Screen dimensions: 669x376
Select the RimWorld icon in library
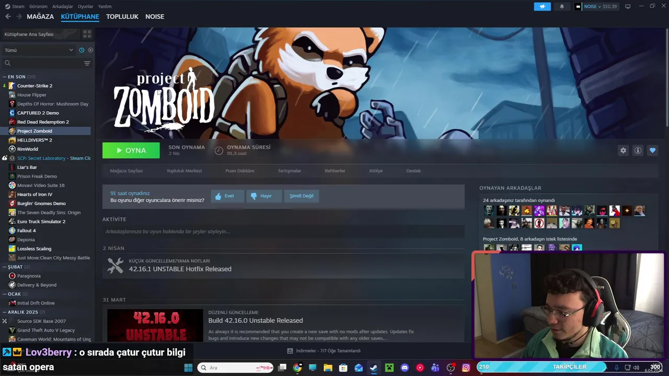click(12, 149)
